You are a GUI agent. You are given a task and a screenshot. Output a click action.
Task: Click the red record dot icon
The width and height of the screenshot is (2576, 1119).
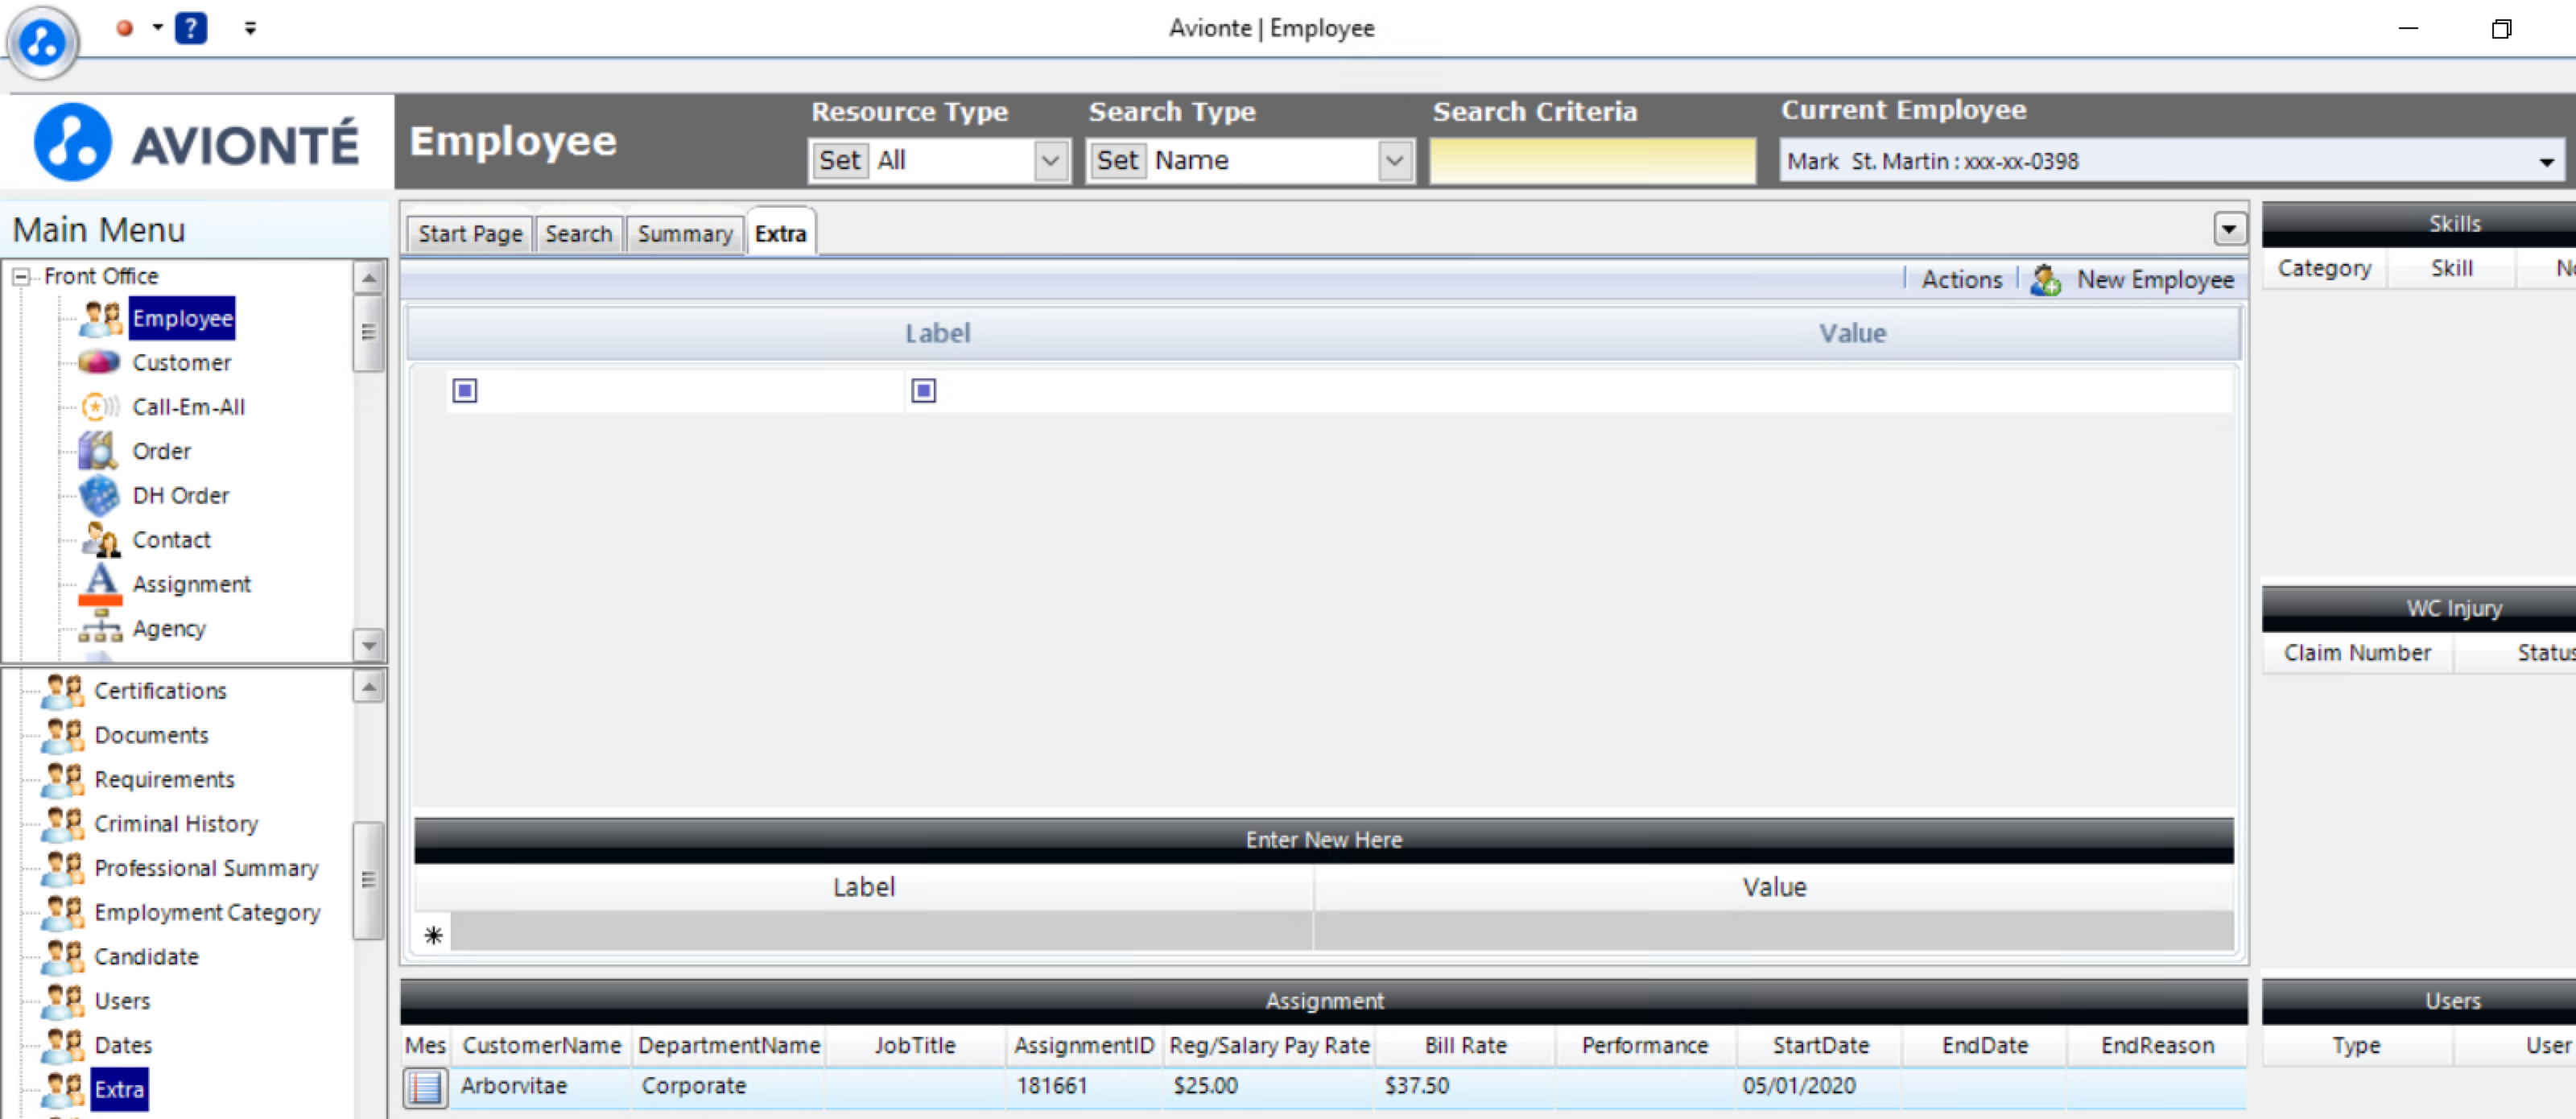(x=125, y=28)
